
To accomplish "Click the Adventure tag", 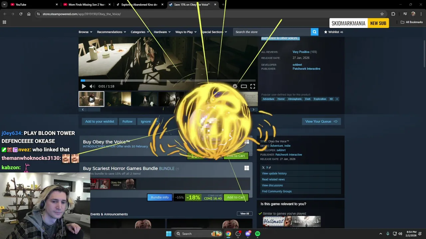I will (x=268, y=99).
